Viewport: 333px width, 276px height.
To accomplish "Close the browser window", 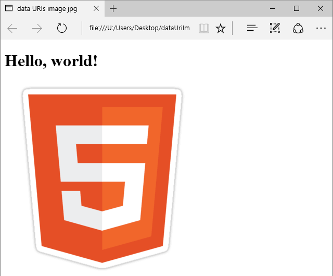I will (x=321, y=8).
